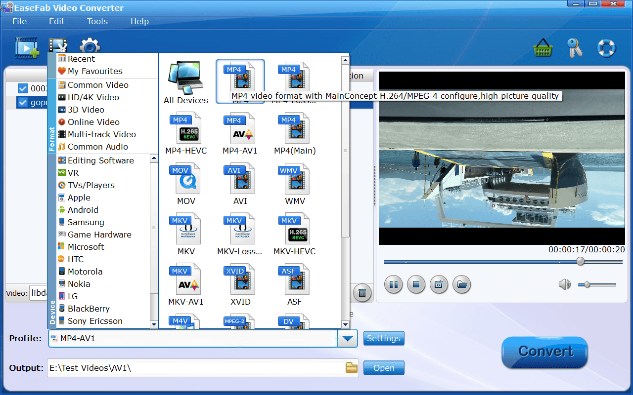
Task: Pick the MKV Matroska format
Action: pos(186,235)
